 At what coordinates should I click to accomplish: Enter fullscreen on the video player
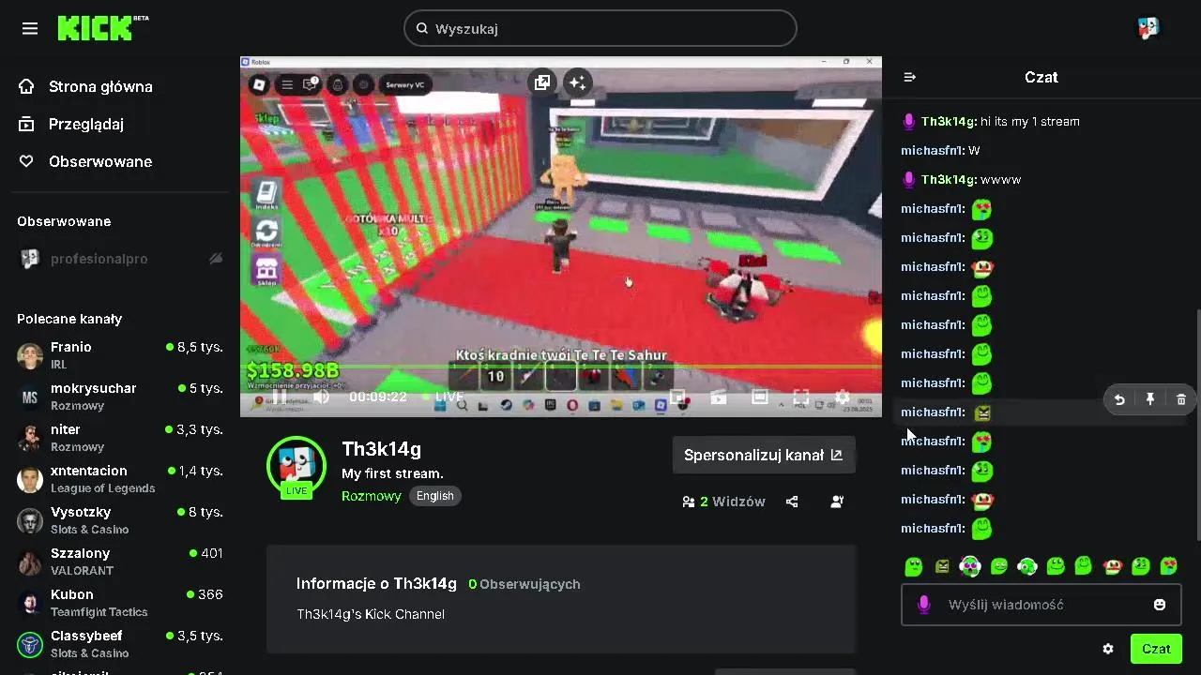[800, 397]
